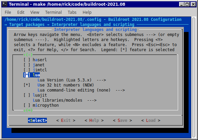Click 'Buildroot 2021.08 Configuration' header text
Screen dimensions: 198x140
(x=145, y=20)
